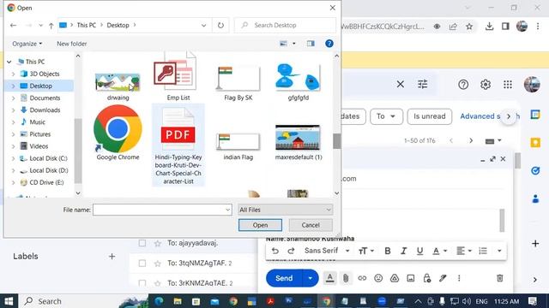The image size is (549, 308).
Task: Open the emoji picker in compose toolbar
Action: click(378, 278)
